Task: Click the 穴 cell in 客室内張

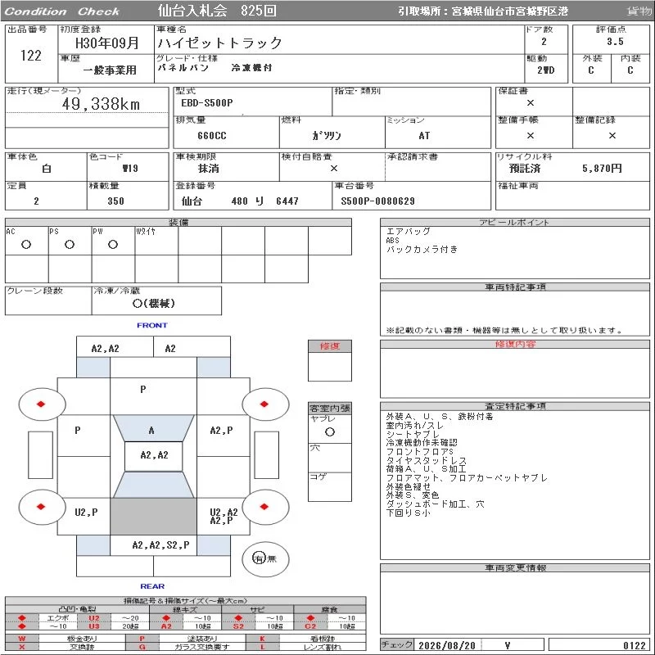Action: [x=330, y=458]
